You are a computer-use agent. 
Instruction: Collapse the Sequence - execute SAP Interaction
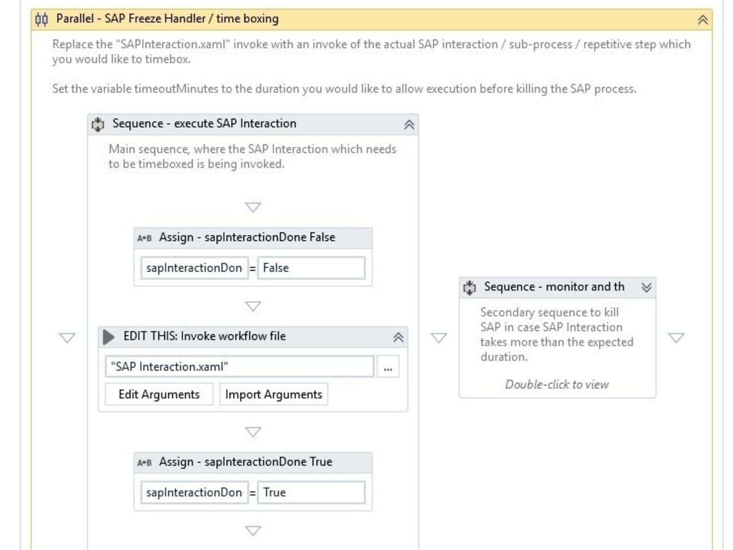point(409,124)
